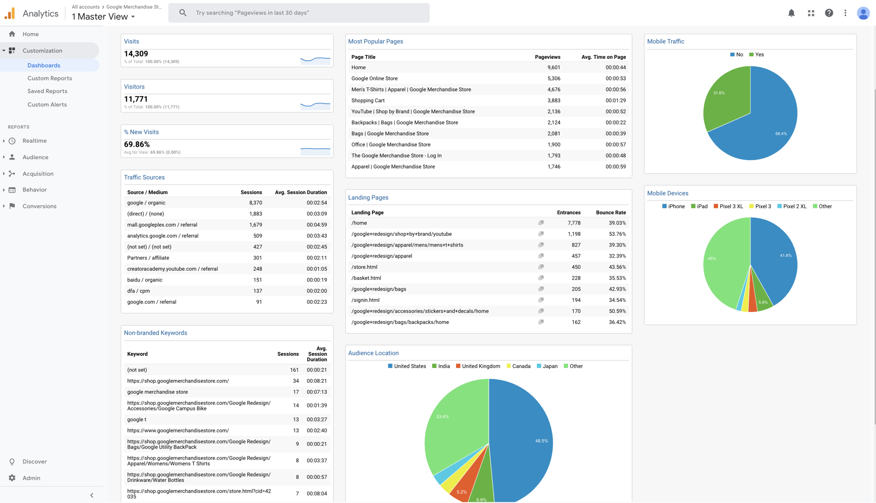The height and width of the screenshot is (503, 876).
Task: Open external link icon for /home landing page
Action: coord(541,223)
